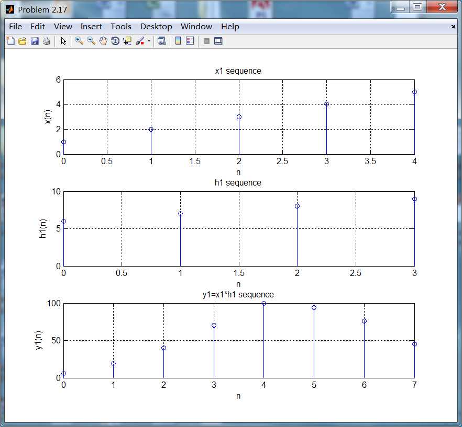Click the y1 stem marker at n=6
462x427 pixels.
(364, 321)
